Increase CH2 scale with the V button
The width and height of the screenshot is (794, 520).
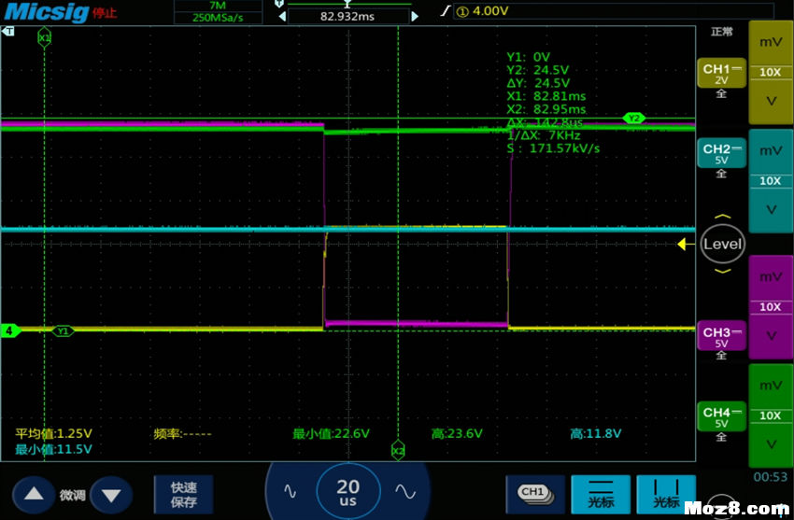coord(771,210)
